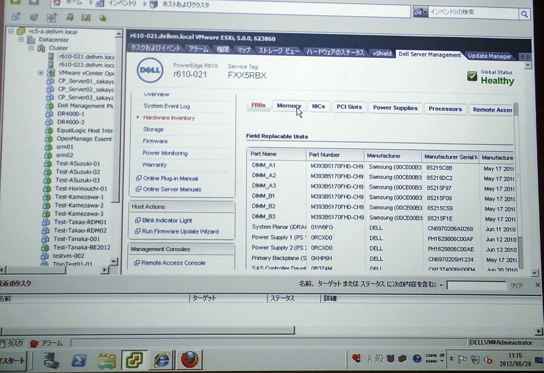
Task: Open the NICs inventory tab
Action: click(318, 106)
